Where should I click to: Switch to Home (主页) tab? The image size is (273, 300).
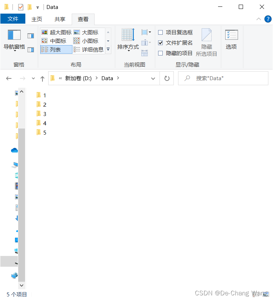37,19
